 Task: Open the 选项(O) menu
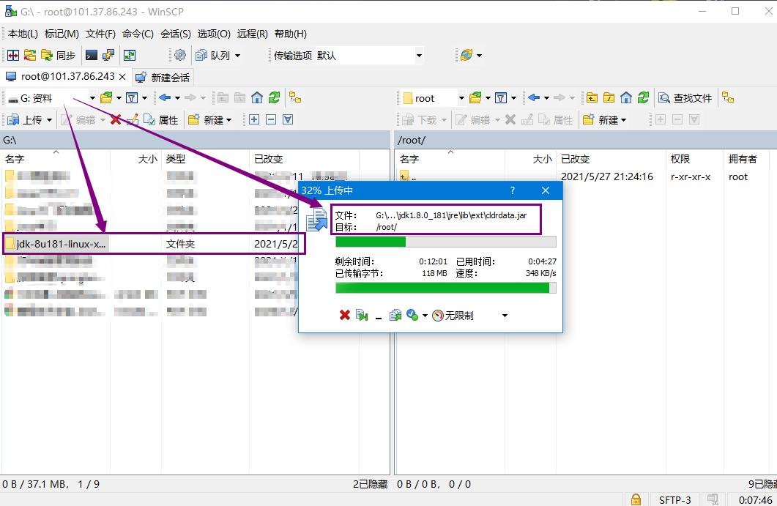(214, 34)
